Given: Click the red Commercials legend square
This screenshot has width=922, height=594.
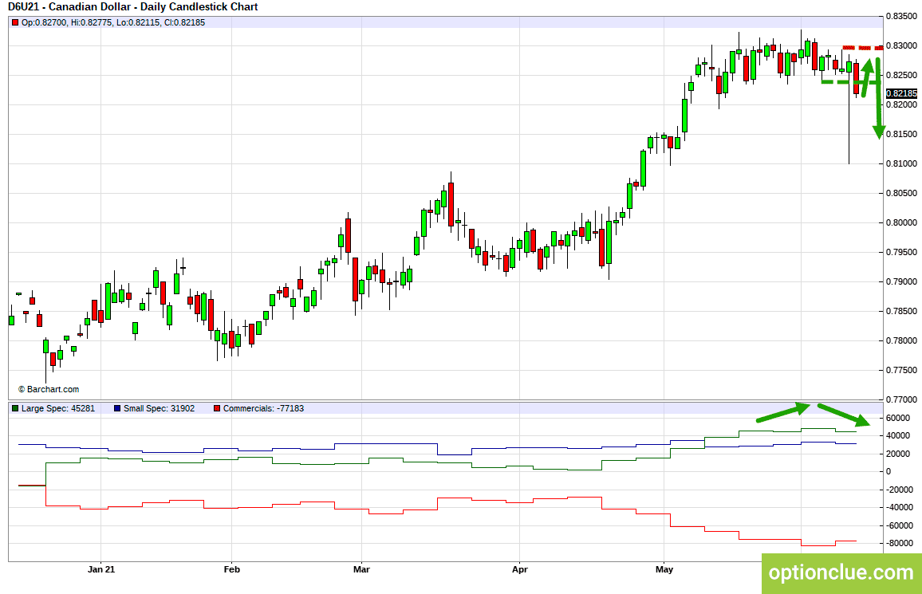Looking at the screenshot, I should point(217,408).
